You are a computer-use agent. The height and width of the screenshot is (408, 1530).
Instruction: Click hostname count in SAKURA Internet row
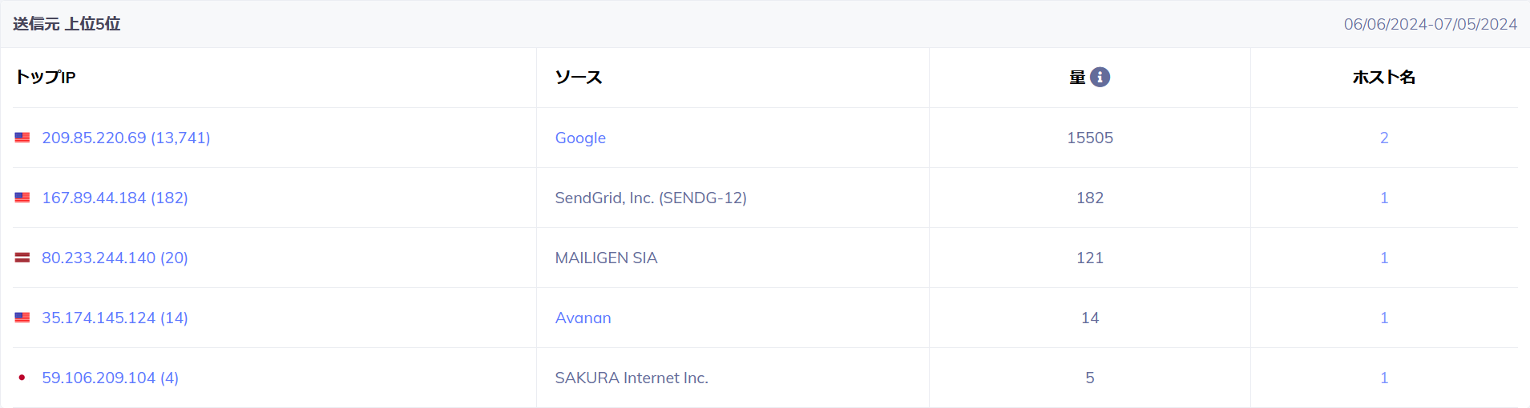1384,378
